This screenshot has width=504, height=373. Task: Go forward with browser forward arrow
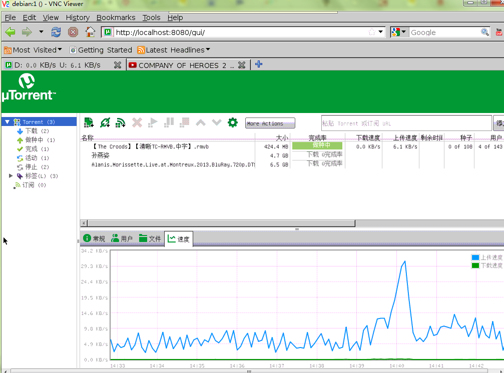pos(27,32)
